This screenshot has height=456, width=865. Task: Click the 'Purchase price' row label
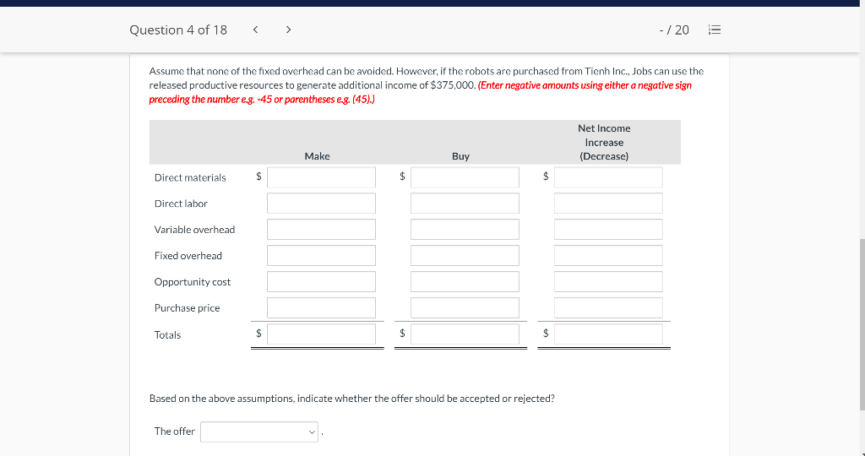(187, 307)
